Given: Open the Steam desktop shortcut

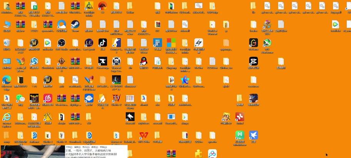Looking at the screenshot, I should [x=75, y=24].
